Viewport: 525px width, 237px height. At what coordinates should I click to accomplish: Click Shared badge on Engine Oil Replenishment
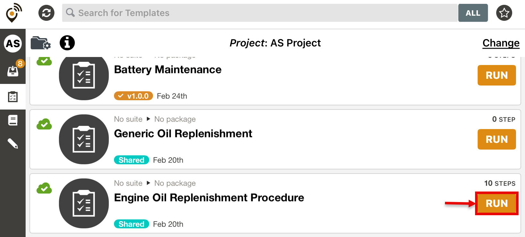[131, 224]
